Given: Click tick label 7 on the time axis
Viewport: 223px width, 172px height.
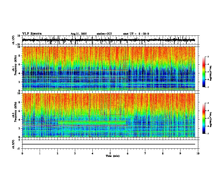Looking at the screenshot, I should (145, 153).
